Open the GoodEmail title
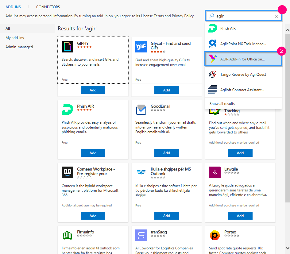Screen dimensions: 290x254 tap(160, 106)
